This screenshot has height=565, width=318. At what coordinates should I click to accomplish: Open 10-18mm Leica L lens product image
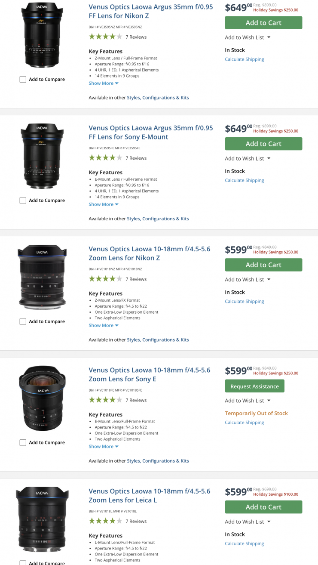click(x=42, y=519)
